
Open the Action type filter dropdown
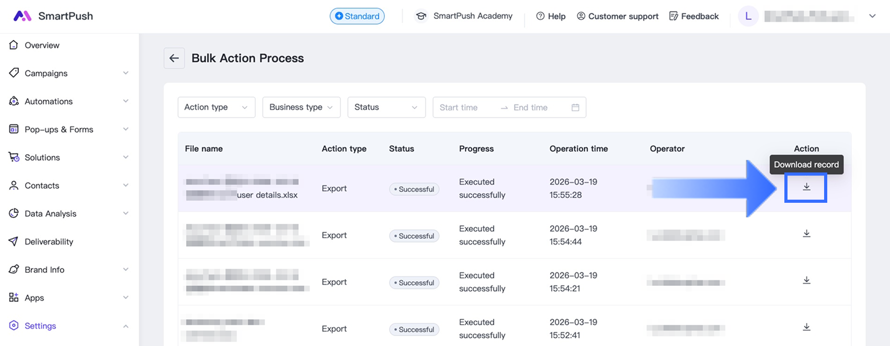(216, 107)
